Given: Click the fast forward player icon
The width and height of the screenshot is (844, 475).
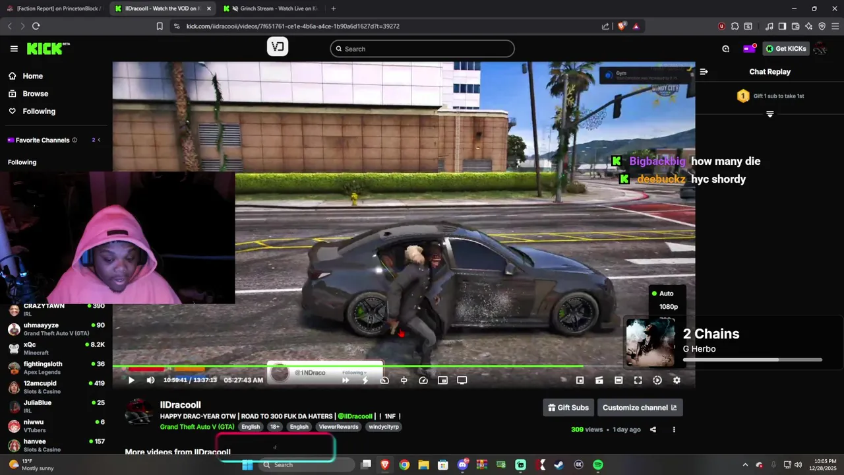Looking at the screenshot, I should 345,380.
